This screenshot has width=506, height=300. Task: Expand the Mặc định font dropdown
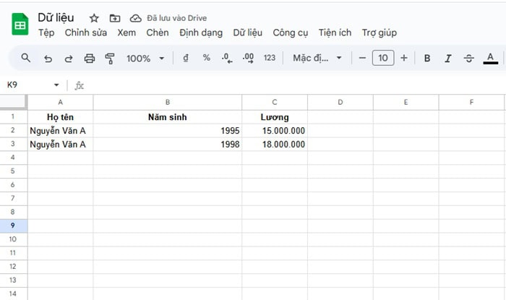tap(317, 58)
